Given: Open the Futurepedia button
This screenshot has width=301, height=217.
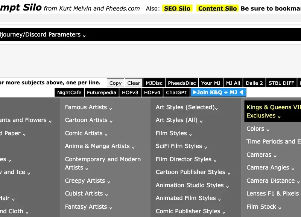Looking at the screenshot, I should (102, 92).
